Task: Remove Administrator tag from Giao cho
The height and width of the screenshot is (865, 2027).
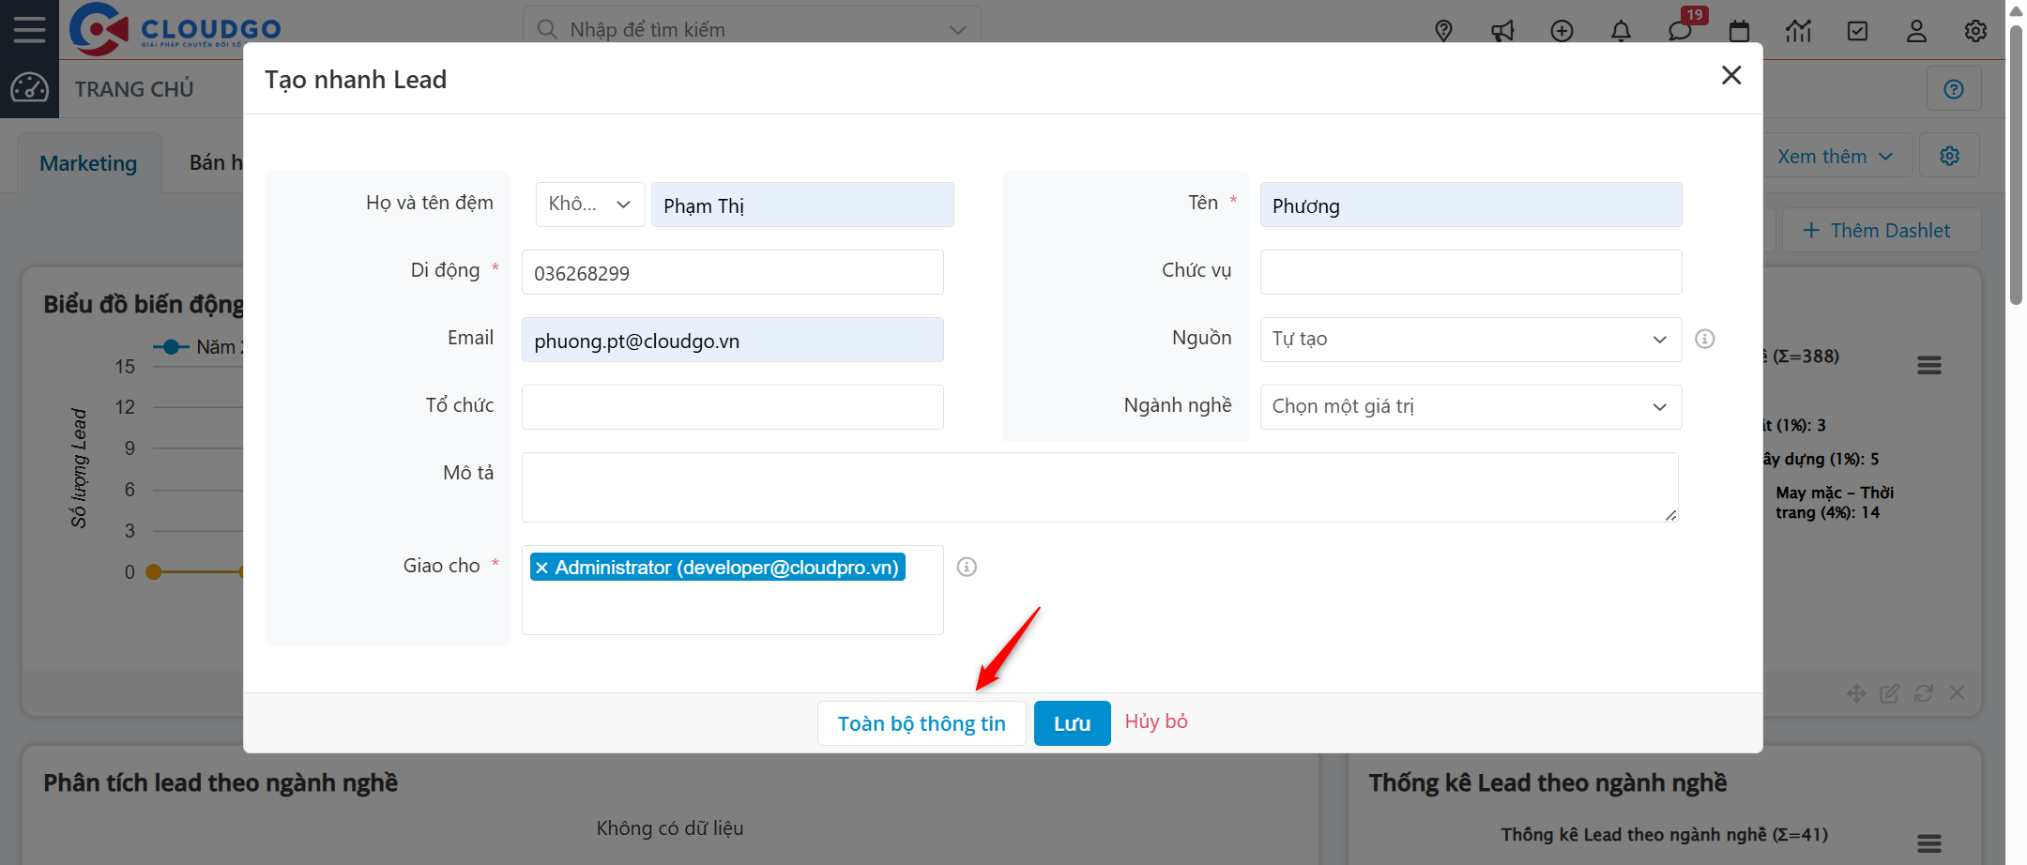Action: [x=541, y=568]
